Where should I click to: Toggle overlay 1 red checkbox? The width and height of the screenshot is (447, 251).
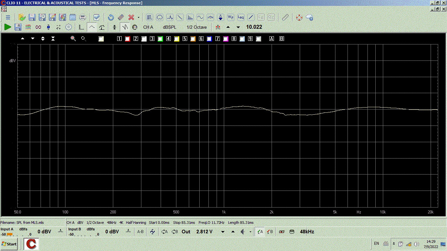[x=127, y=39]
